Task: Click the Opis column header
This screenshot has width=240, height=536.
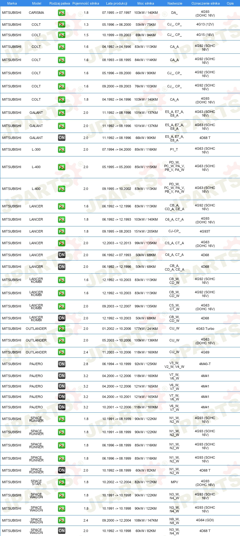Action: (x=230, y=3)
